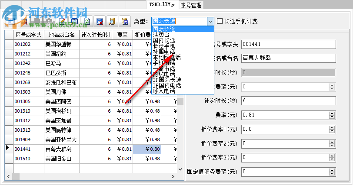353x185 pixels.
Task: Click the database save floppy icon
Action: coord(124,22)
